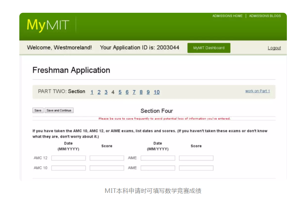The image size is (300, 197).
Task: Click the work on Part 1 link
Action: click(258, 91)
